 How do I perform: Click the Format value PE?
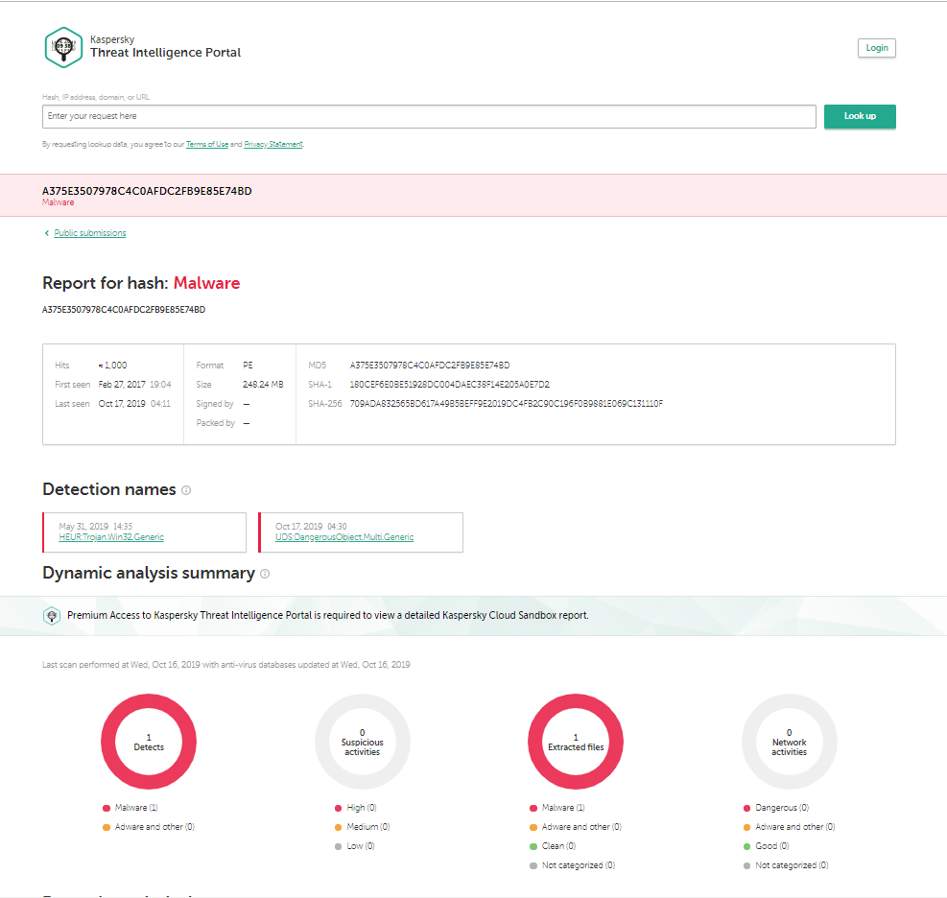[x=248, y=366]
